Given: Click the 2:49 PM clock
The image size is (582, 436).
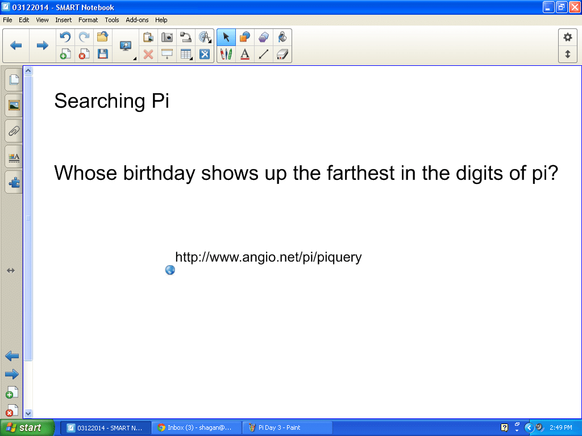Looking at the screenshot, I should pos(560,428).
